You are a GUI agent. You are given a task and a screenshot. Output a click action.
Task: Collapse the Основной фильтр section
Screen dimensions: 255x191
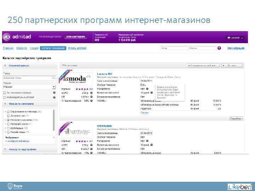(x=5, y=66)
